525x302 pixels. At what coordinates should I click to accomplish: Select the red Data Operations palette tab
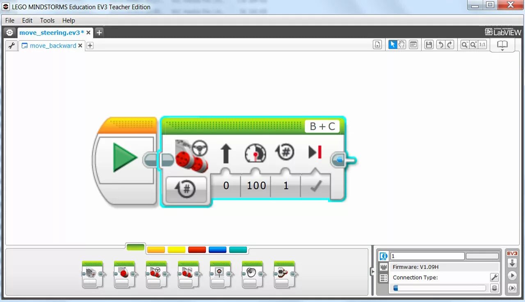click(197, 250)
